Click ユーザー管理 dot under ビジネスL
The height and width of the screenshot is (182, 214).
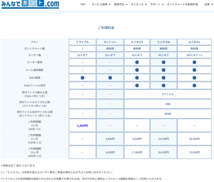coord(194,62)
